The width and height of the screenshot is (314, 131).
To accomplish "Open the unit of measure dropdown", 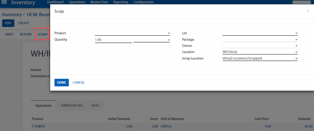I will 169,40.
